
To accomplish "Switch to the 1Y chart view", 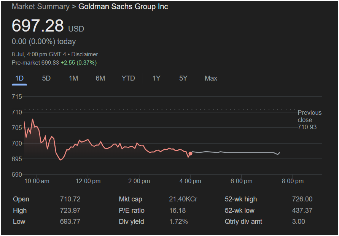I will 156,78.
